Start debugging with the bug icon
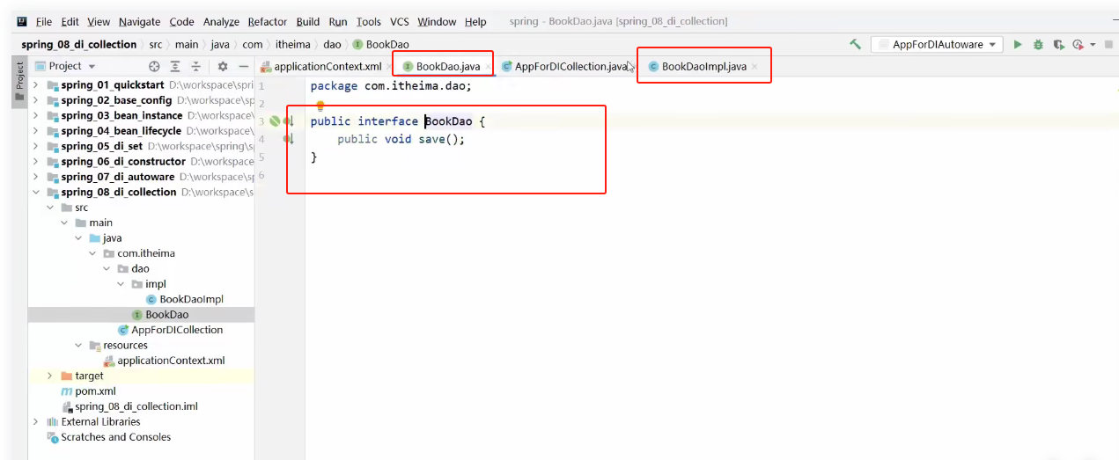1119x460 pixels. point(1038,44)
